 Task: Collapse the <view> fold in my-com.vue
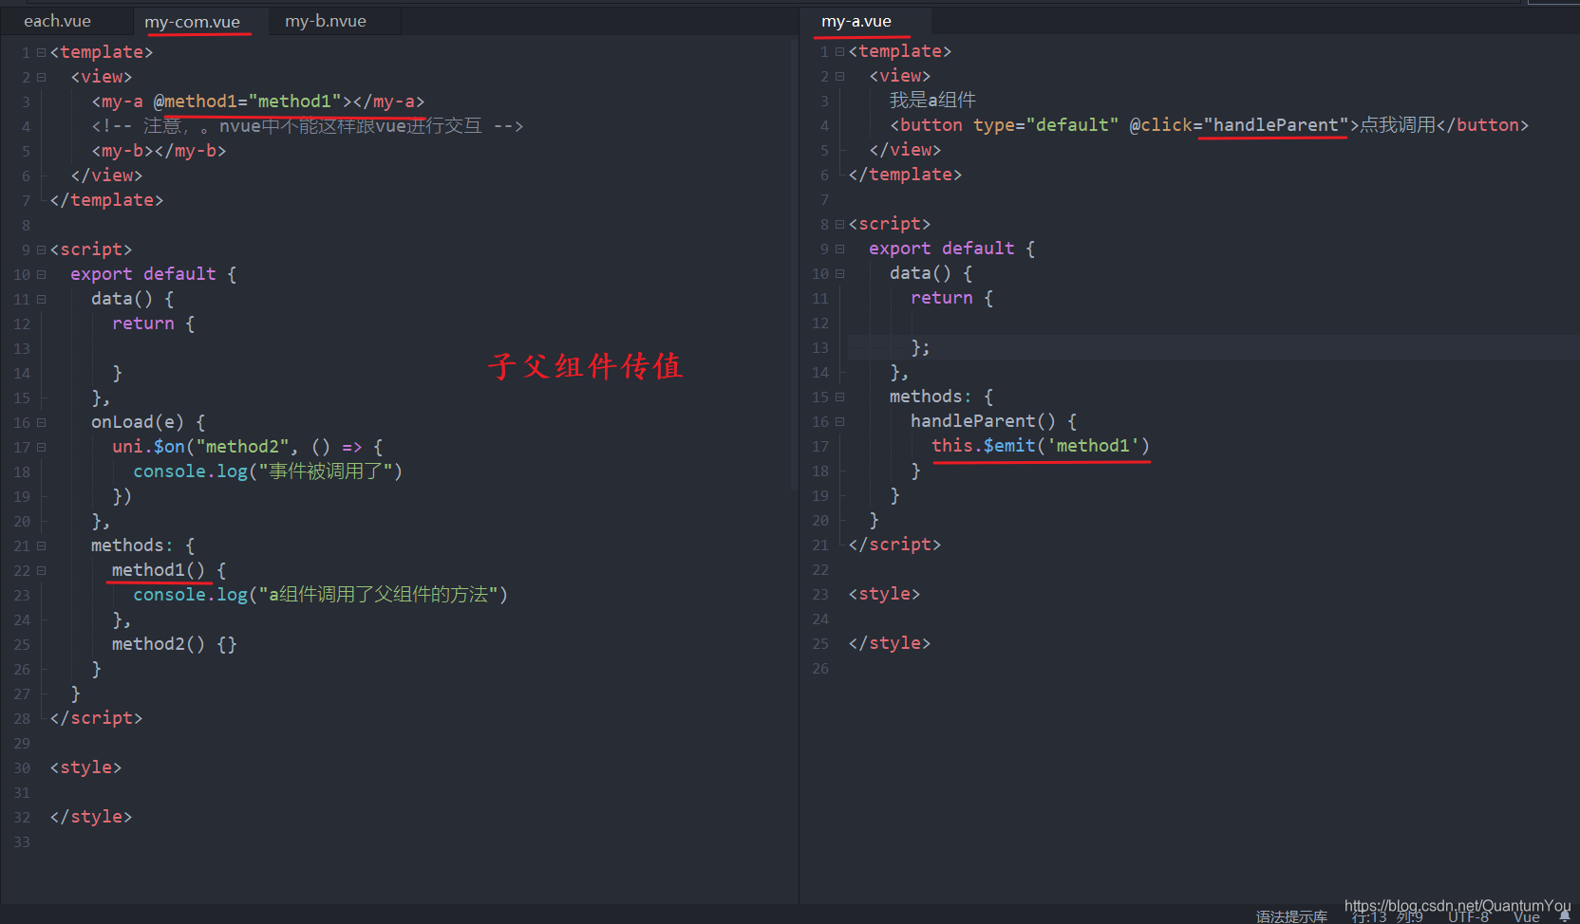41,78
